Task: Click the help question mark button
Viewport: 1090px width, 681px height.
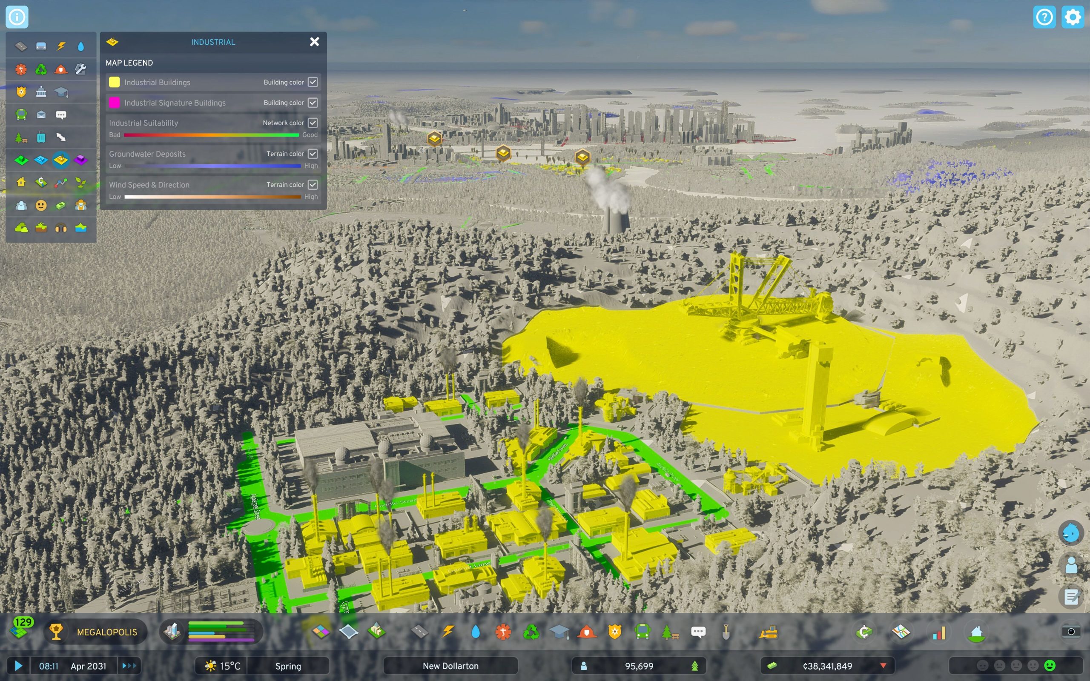Action: (x=1044, y=17)
